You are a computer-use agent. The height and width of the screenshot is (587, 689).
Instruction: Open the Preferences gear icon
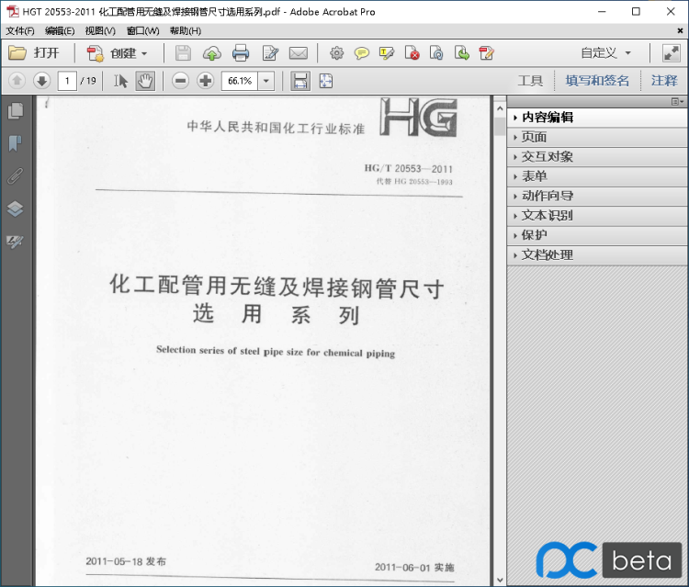point(336,53)
